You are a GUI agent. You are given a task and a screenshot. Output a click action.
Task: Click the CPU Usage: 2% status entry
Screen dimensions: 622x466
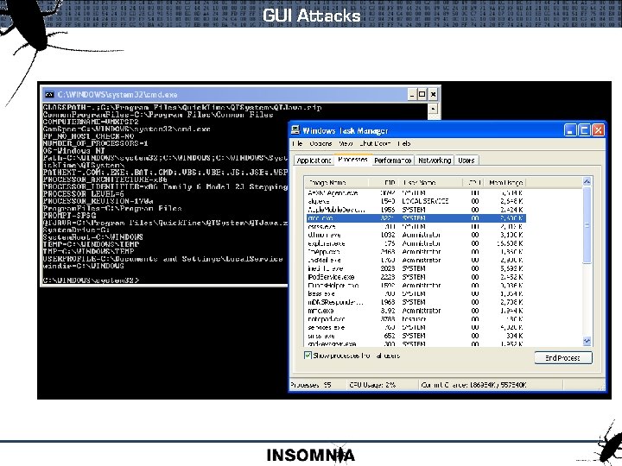coord(372,385)
